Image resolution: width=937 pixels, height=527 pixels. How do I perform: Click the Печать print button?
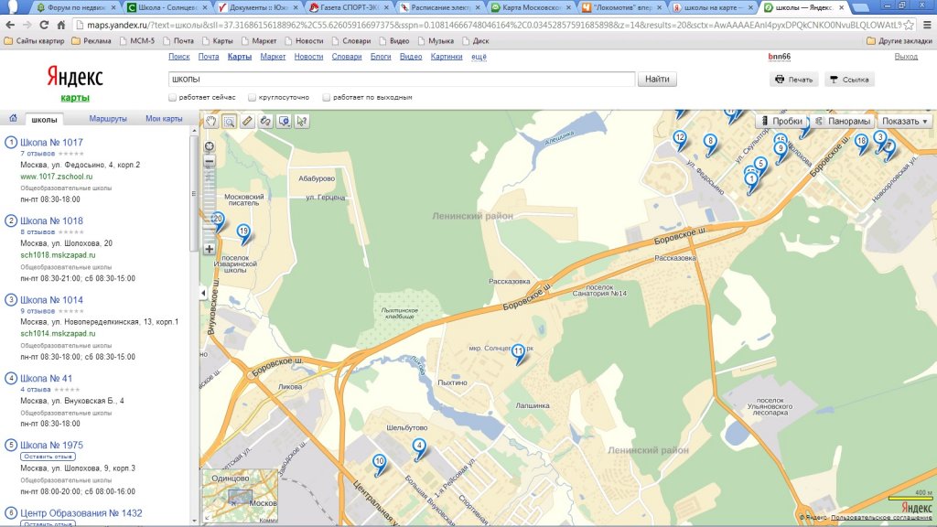coord(794,80)
